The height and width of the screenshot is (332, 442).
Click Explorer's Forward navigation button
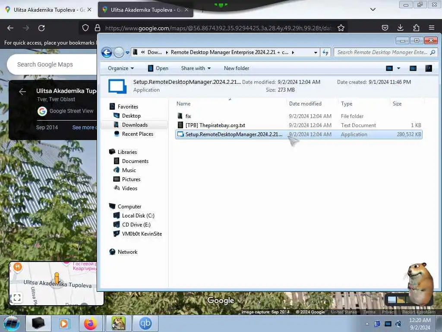(x=119, y=52)
